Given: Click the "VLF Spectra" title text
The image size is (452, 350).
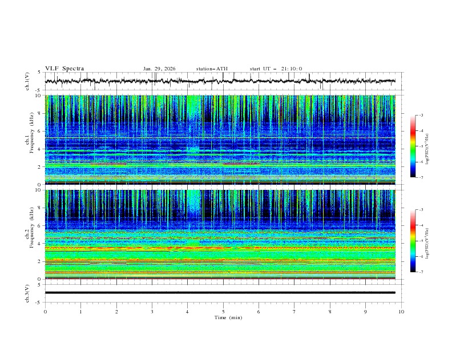Looking at the screenshot, I should pyautogui.click(x=64, y=69).
